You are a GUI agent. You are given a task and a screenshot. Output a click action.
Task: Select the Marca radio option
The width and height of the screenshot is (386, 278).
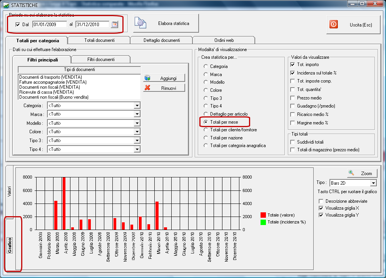tap(206, 74)
